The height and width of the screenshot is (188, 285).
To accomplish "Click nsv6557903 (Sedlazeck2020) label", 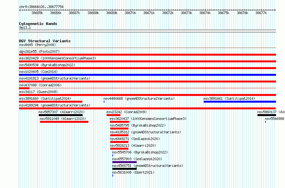I will [137, 159].
